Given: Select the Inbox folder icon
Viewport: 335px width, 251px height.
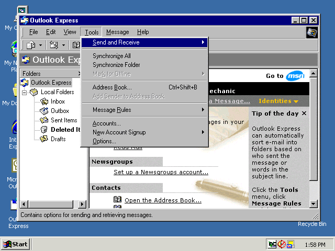Looking at the screenshot, I should [x=44, y=101].
